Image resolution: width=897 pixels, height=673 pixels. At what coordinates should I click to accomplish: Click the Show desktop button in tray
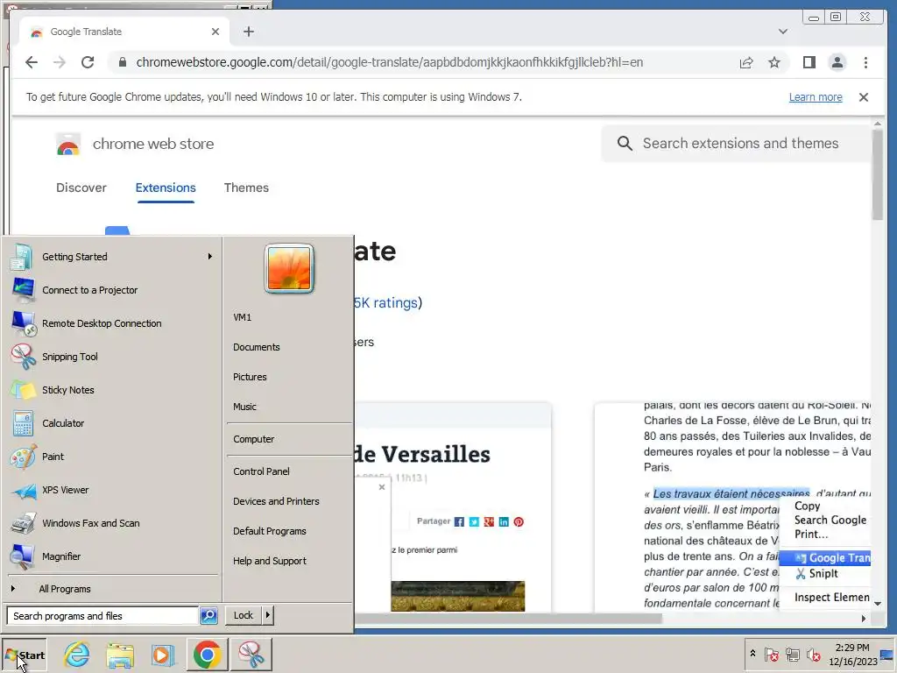point(887,655)
